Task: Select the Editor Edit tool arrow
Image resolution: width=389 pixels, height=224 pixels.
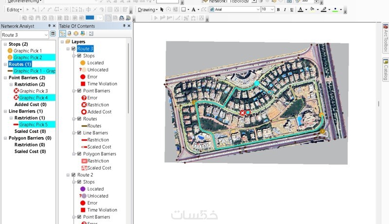Action: [x=28, y=9]
